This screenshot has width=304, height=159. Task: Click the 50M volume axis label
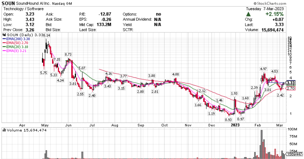293,144
